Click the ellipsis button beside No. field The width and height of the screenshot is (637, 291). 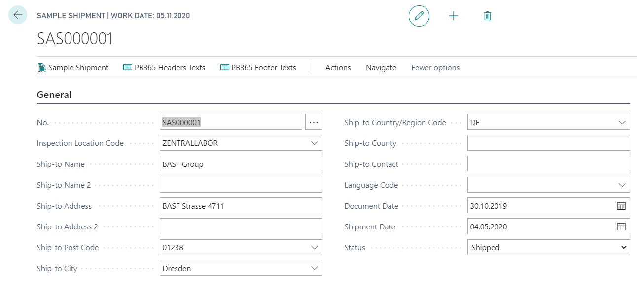point(314,122)
